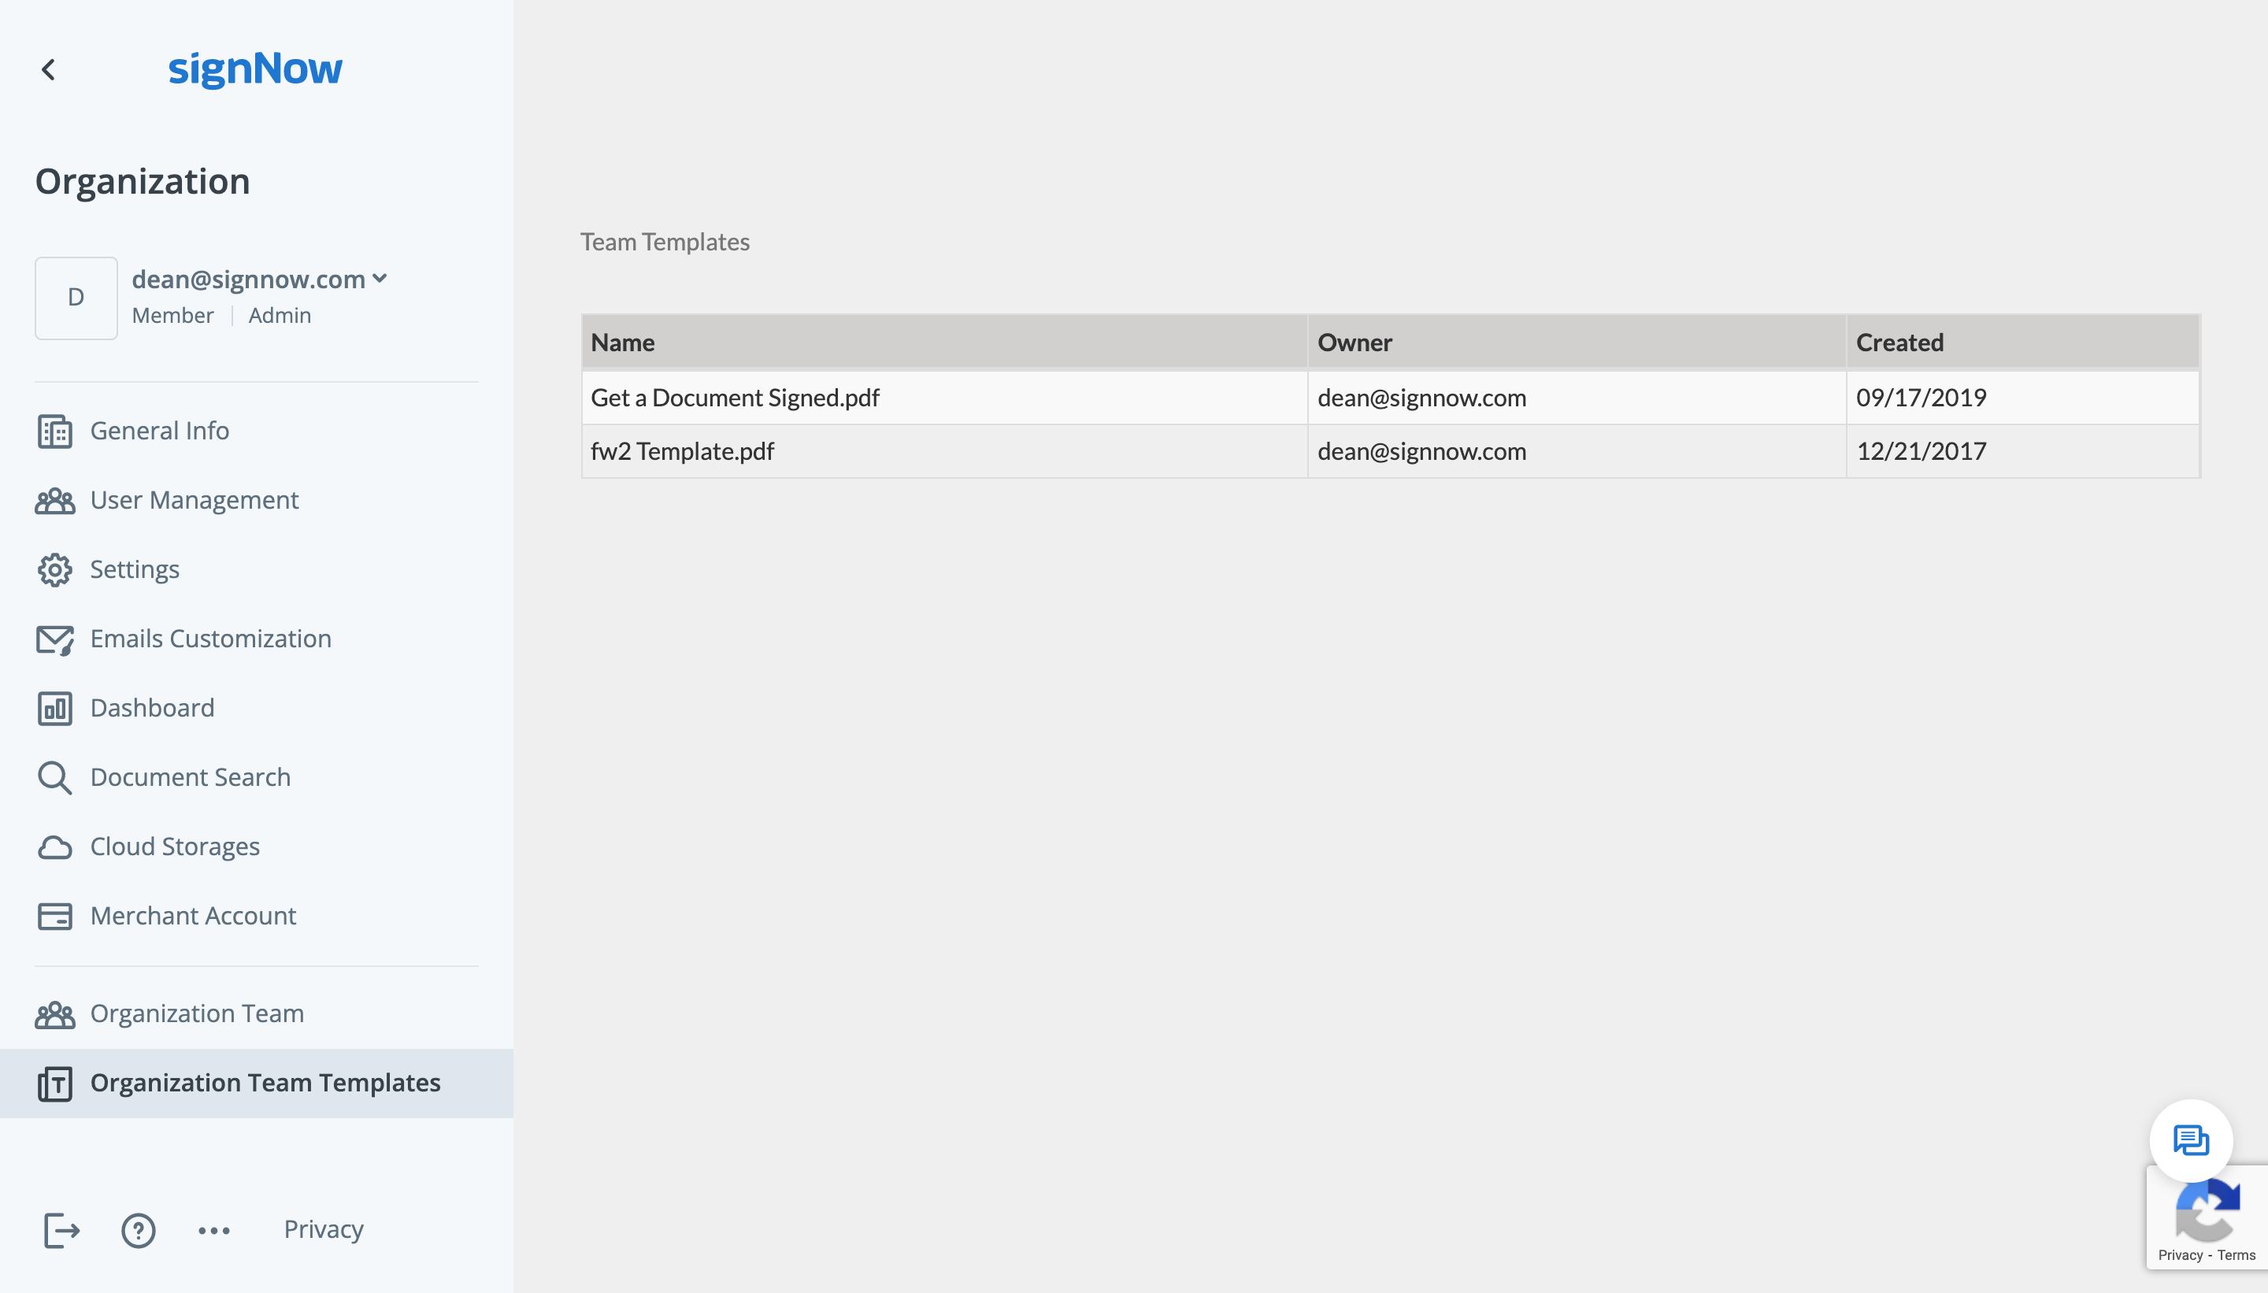Open the chat support bubble icon
This screenshot has width=2268, height=1293.
[2190, 1140]
